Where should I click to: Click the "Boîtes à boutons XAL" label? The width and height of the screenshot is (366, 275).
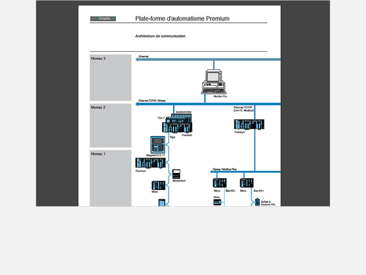point(268,203)
